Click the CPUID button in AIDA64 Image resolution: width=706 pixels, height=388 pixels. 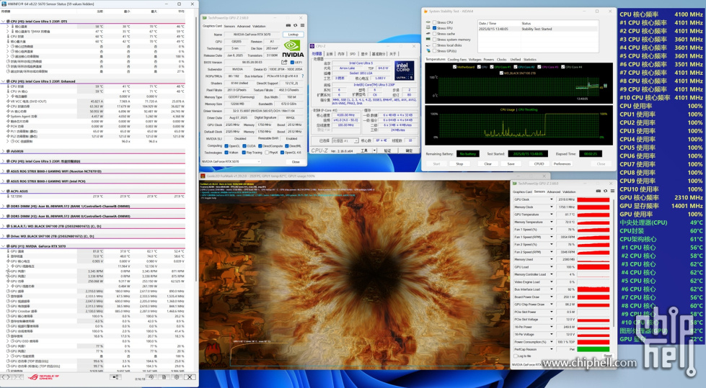[539, 163]
